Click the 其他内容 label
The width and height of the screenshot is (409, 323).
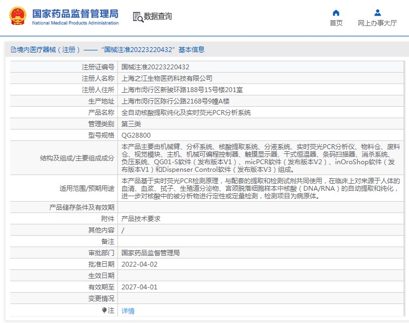[102, 230]
